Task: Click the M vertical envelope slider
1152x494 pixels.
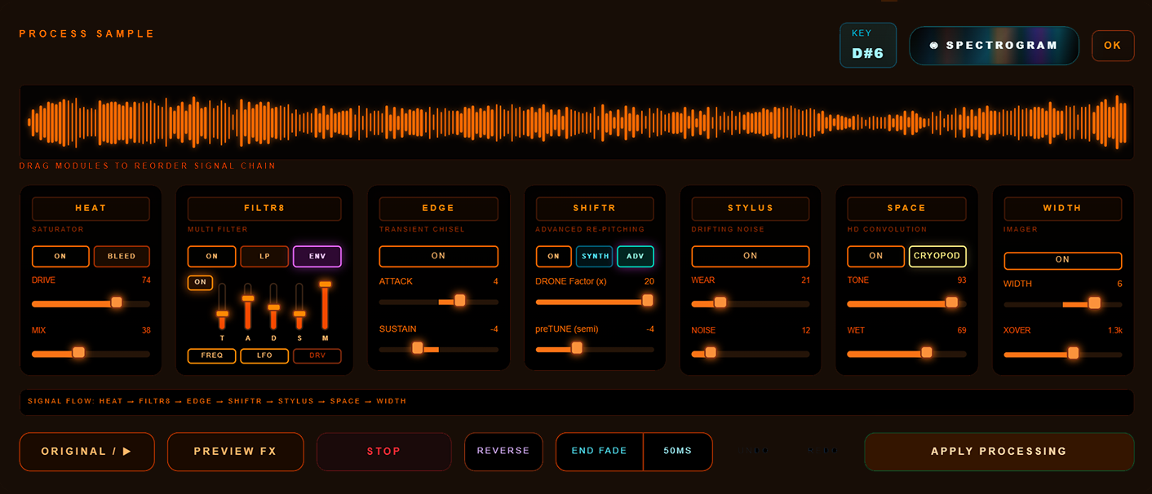Action: click(x=326, y=307)
